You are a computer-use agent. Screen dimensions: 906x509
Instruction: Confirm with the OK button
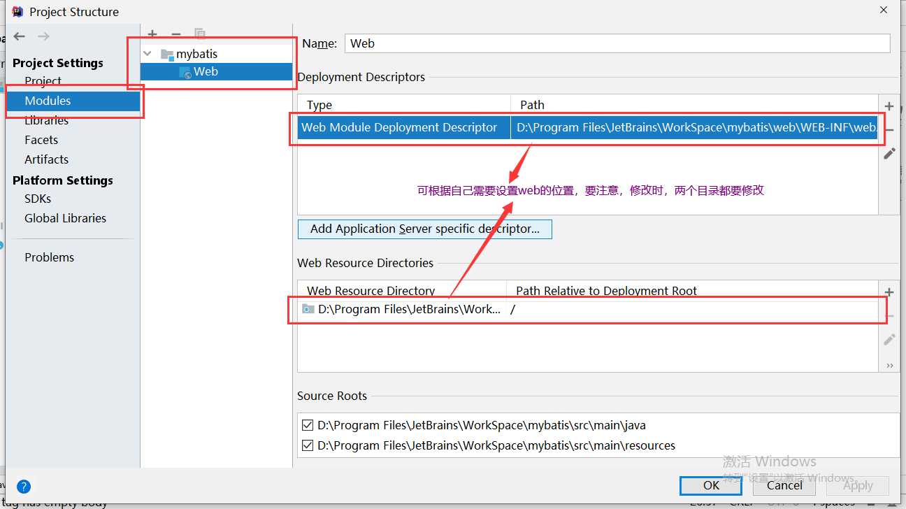712,485
